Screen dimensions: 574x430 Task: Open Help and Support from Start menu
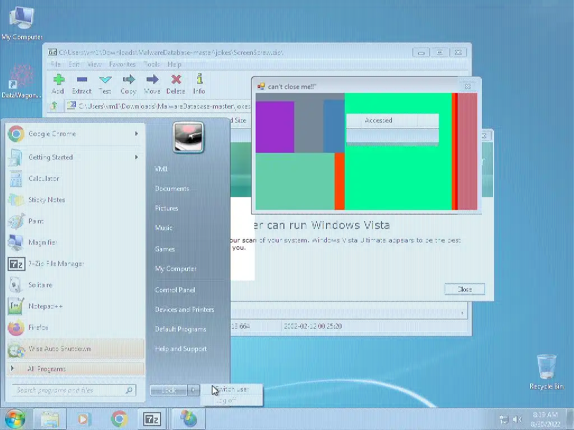[x=181, y=349]
